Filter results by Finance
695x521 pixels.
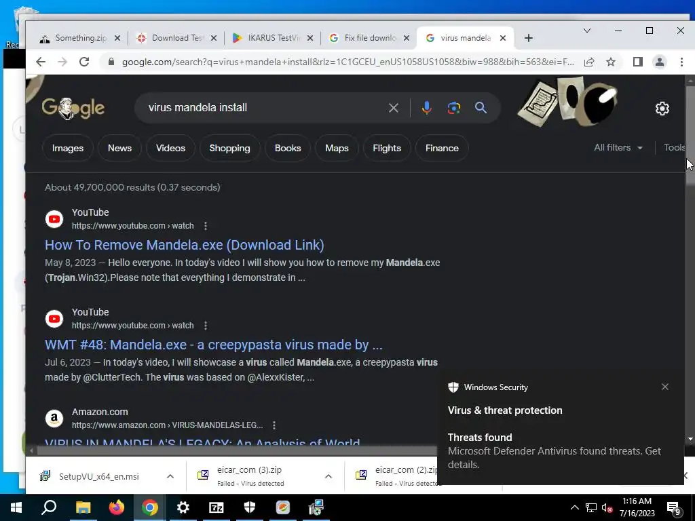point(442,148)
